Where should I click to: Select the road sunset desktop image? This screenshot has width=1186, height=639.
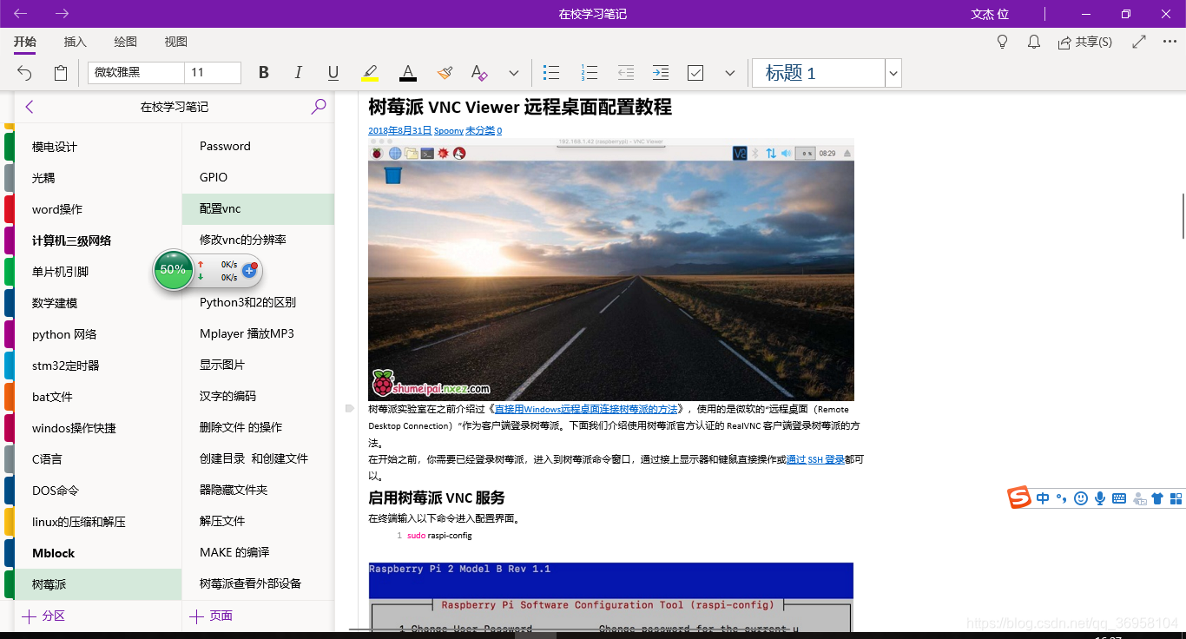click(611, 269)
